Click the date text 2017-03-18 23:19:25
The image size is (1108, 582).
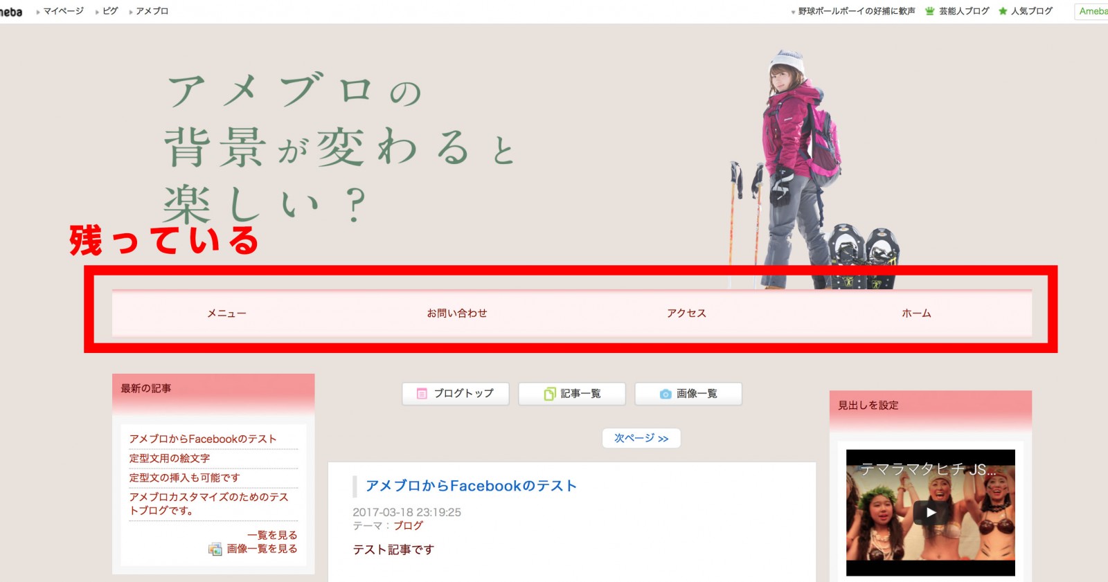(406, 512)
